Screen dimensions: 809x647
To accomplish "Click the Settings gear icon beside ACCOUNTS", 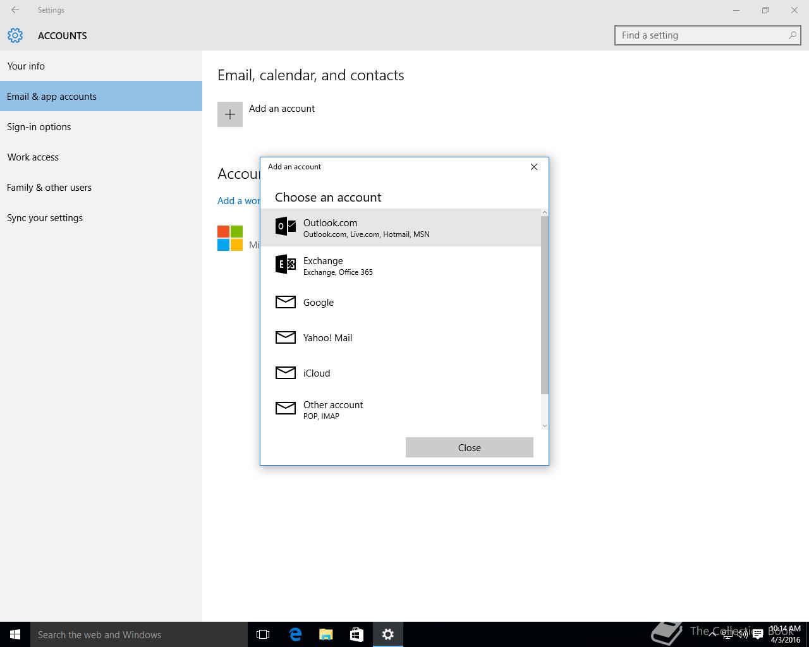I will [15, 35].
